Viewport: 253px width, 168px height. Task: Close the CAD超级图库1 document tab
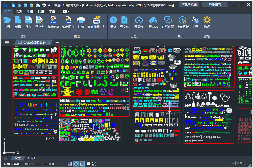(49, 43)
